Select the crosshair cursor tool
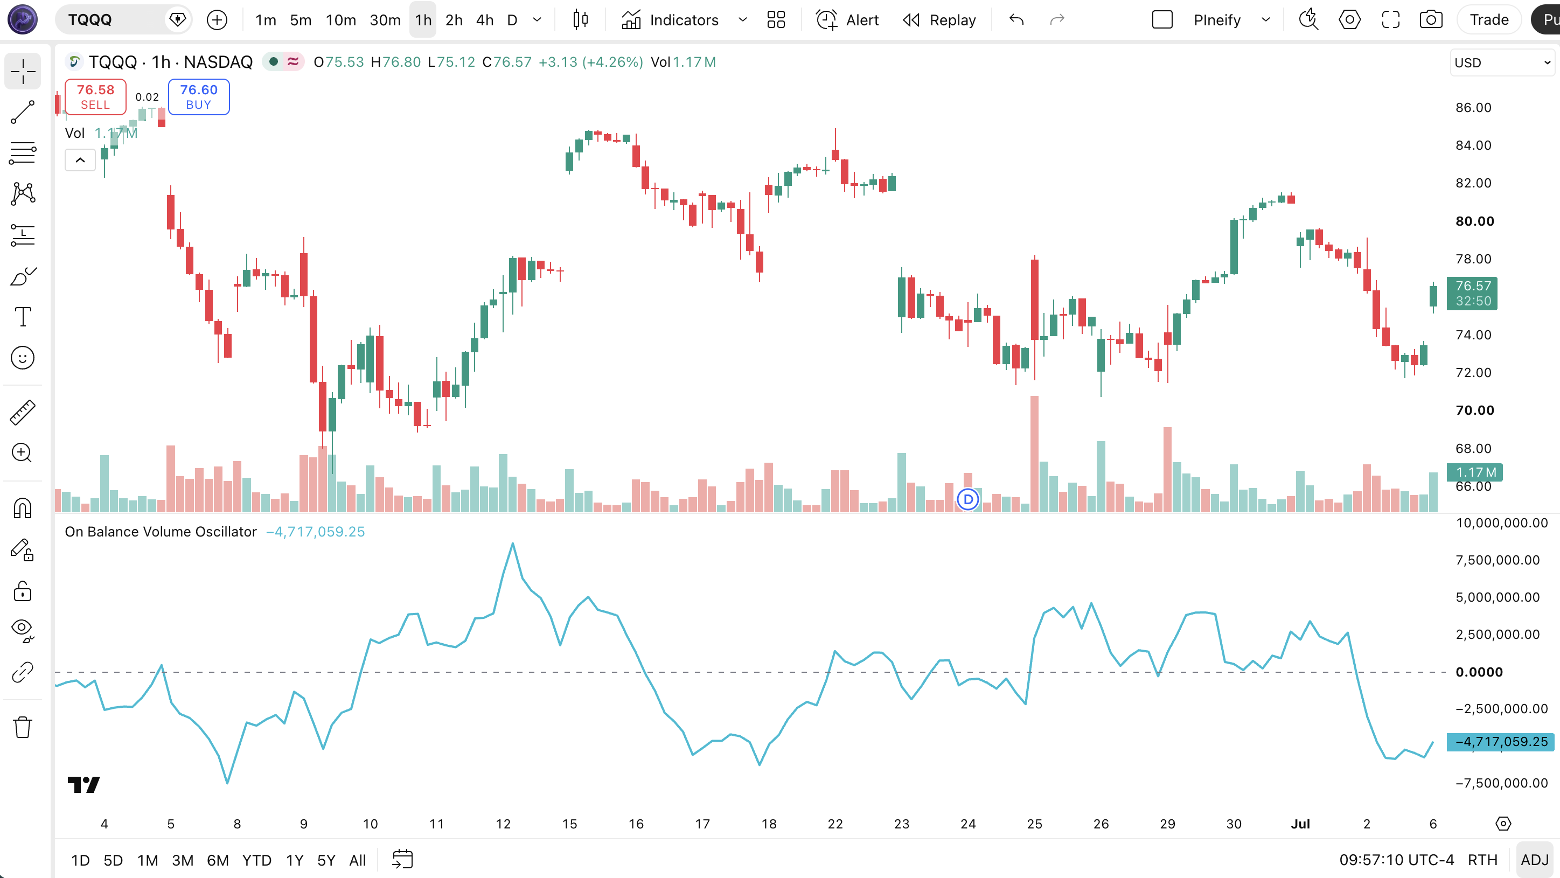1560x878 pixels. 23,72
